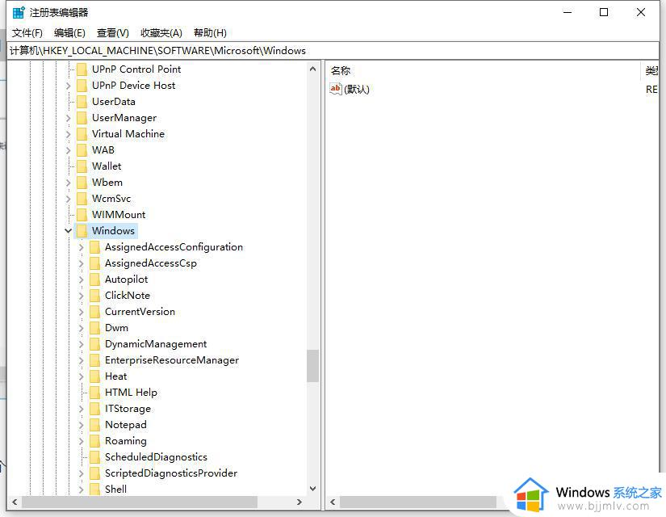Click the Autopilot folder icon
The image size is (666, 517).
[x=95, y=280]
